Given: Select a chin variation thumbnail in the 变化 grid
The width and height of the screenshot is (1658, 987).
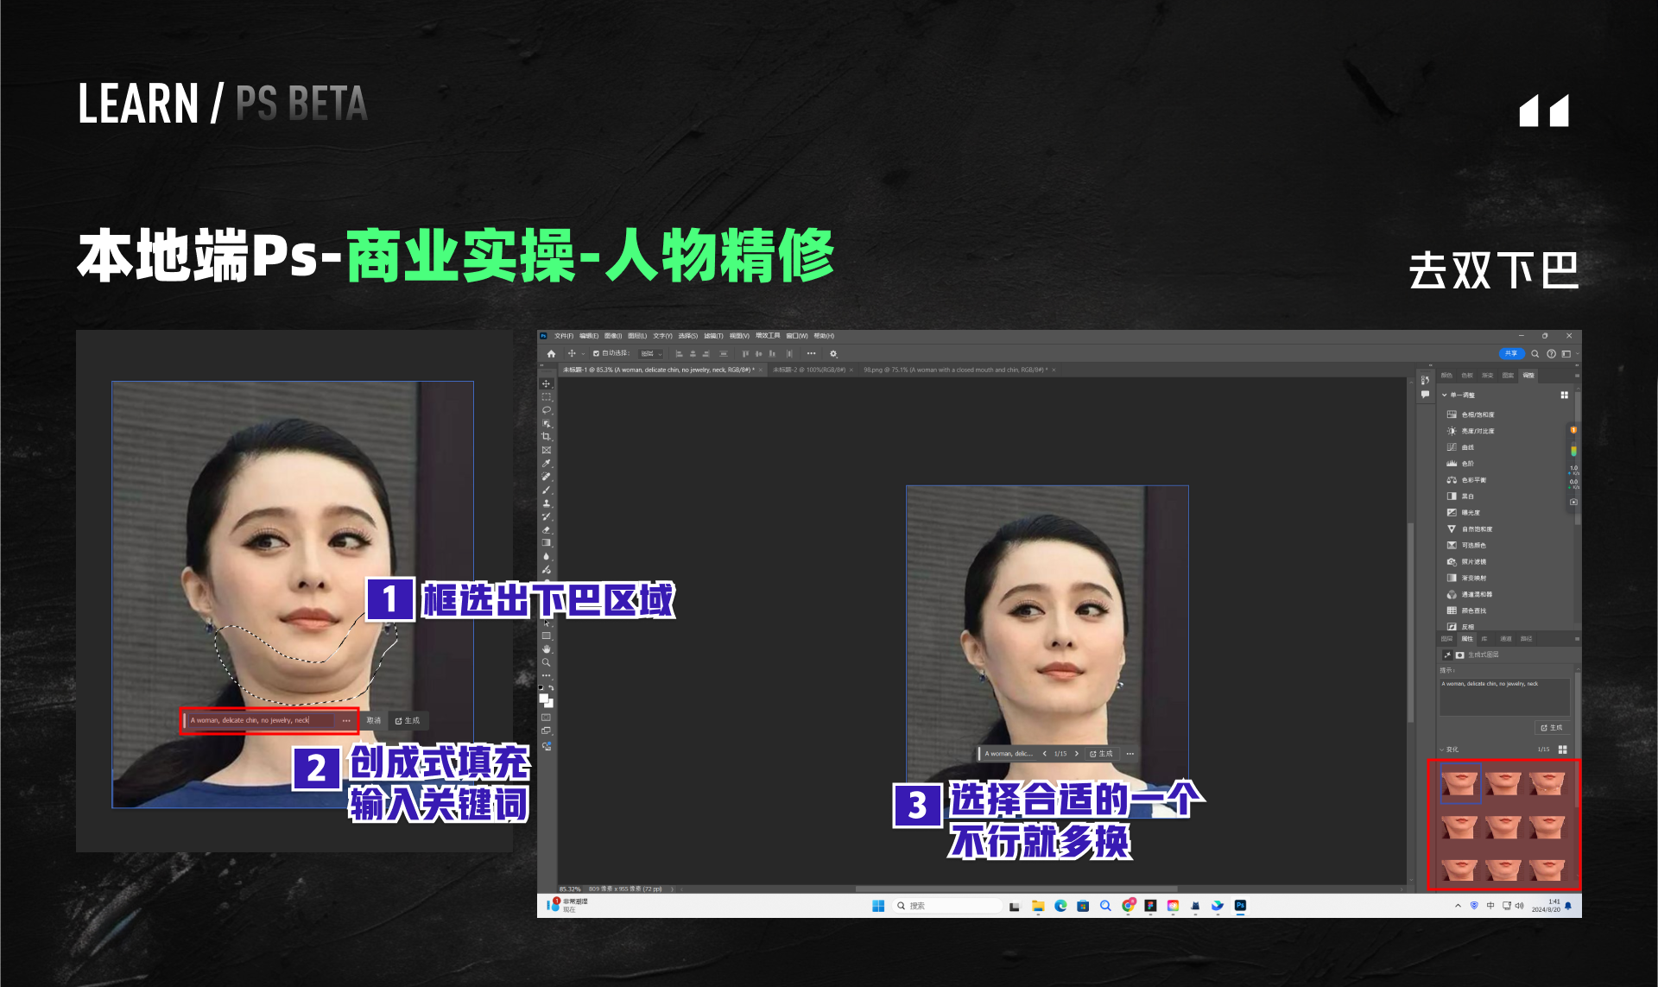Looking at the screenshot, I should point(1461,781).
